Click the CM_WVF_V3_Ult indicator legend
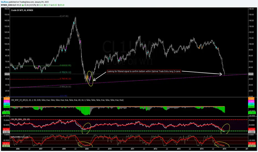The height and width of the screenshot is (152, 258). 67,100
